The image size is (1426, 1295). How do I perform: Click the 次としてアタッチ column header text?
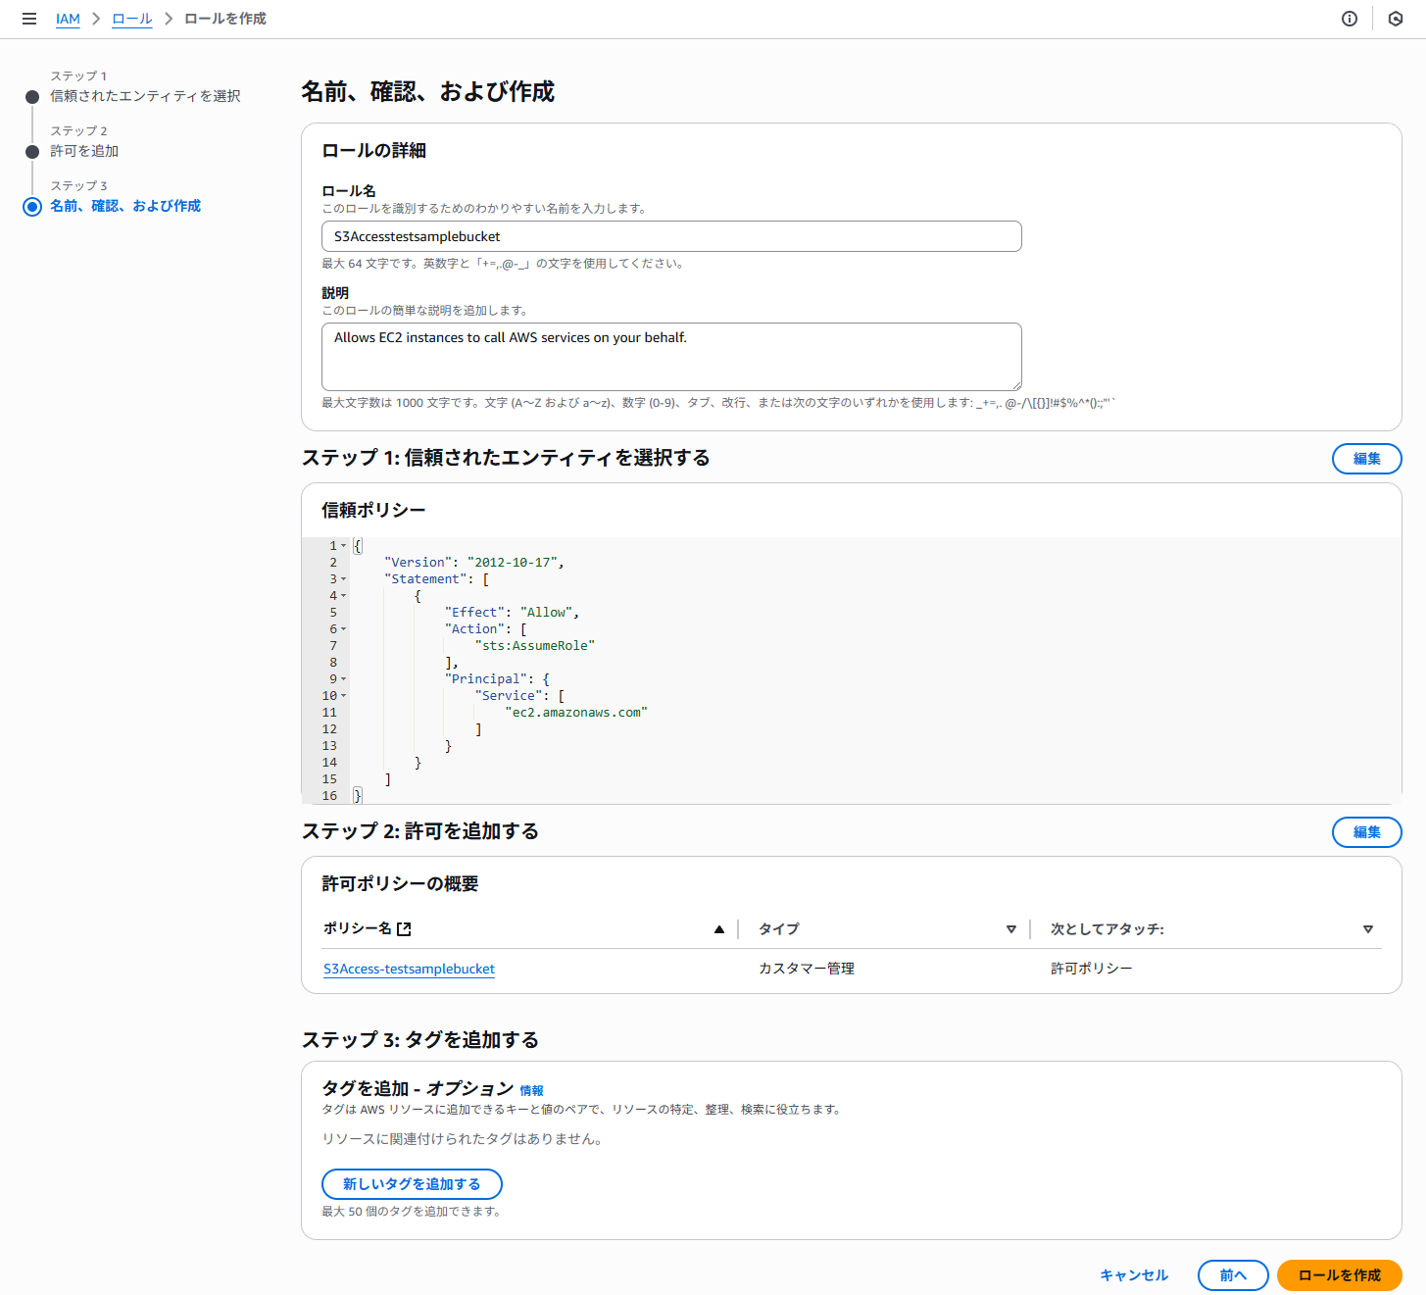pos(1107,929)
